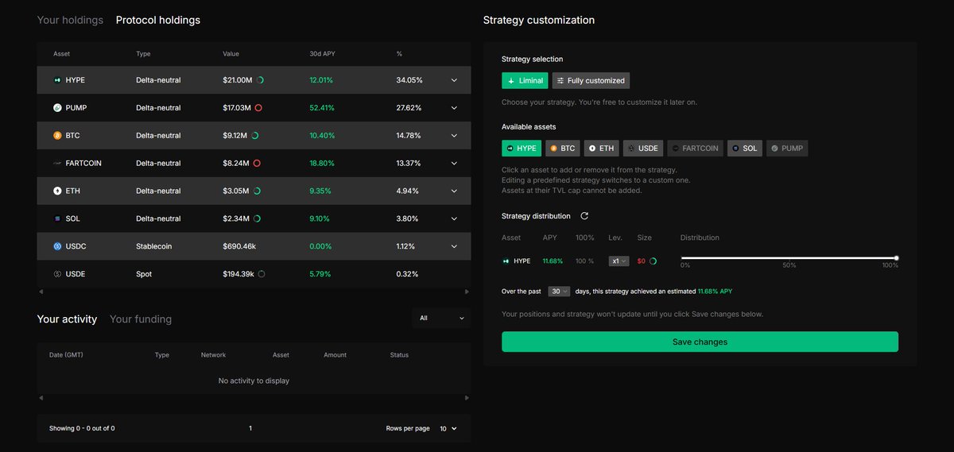Click the HYPE asset icon in holdings table

(57, 80)
